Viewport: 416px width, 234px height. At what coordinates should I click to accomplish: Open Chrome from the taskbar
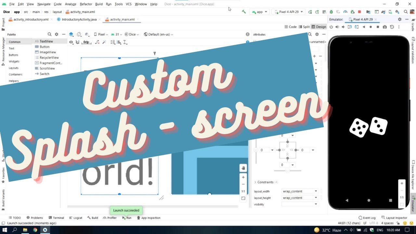(x=35, y=230)
